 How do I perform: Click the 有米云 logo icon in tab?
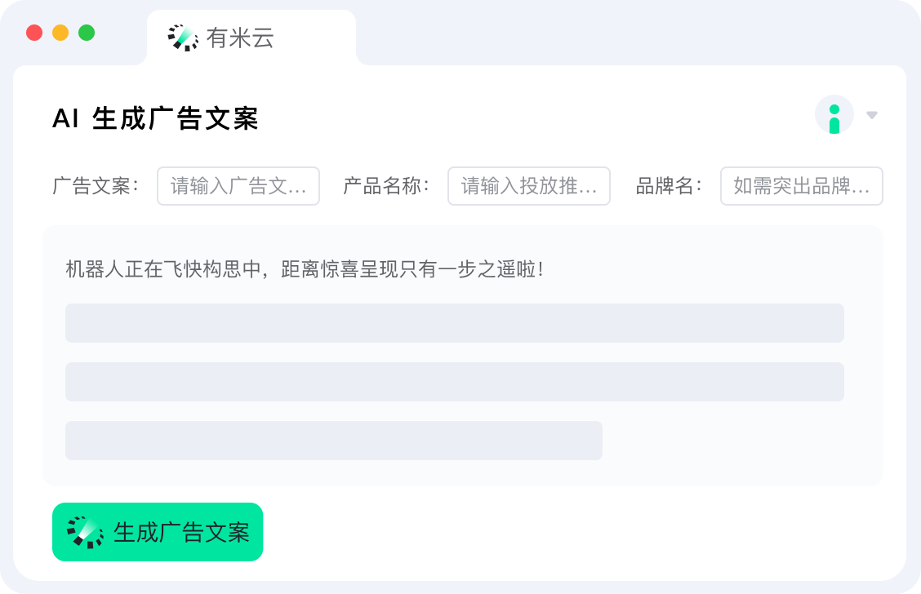pyautogui.click(x=183, y=38)
